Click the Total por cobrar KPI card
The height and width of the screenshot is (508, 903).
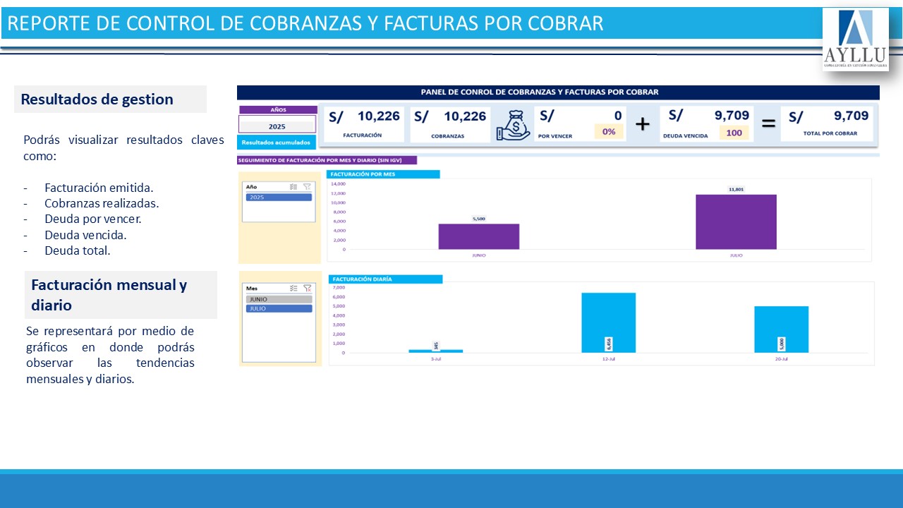tap(828, 124)
